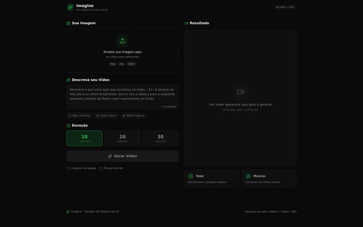Click the WEBP format tag
Viewport: 363px width, 227px height.
click(x=131, y=64)
